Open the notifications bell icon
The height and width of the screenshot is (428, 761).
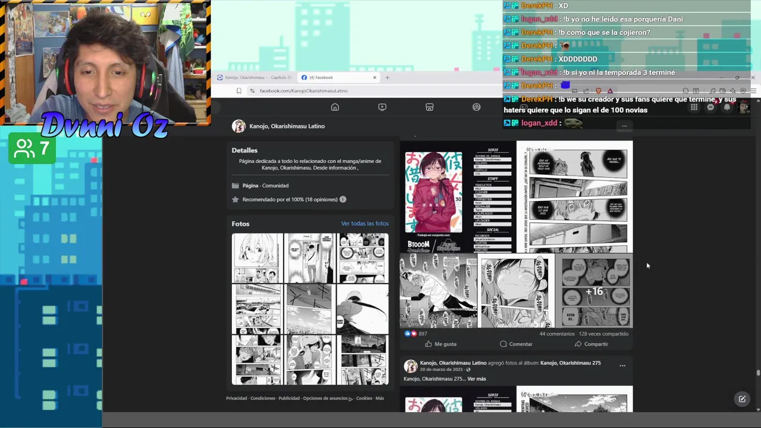(x=727, y=107)
